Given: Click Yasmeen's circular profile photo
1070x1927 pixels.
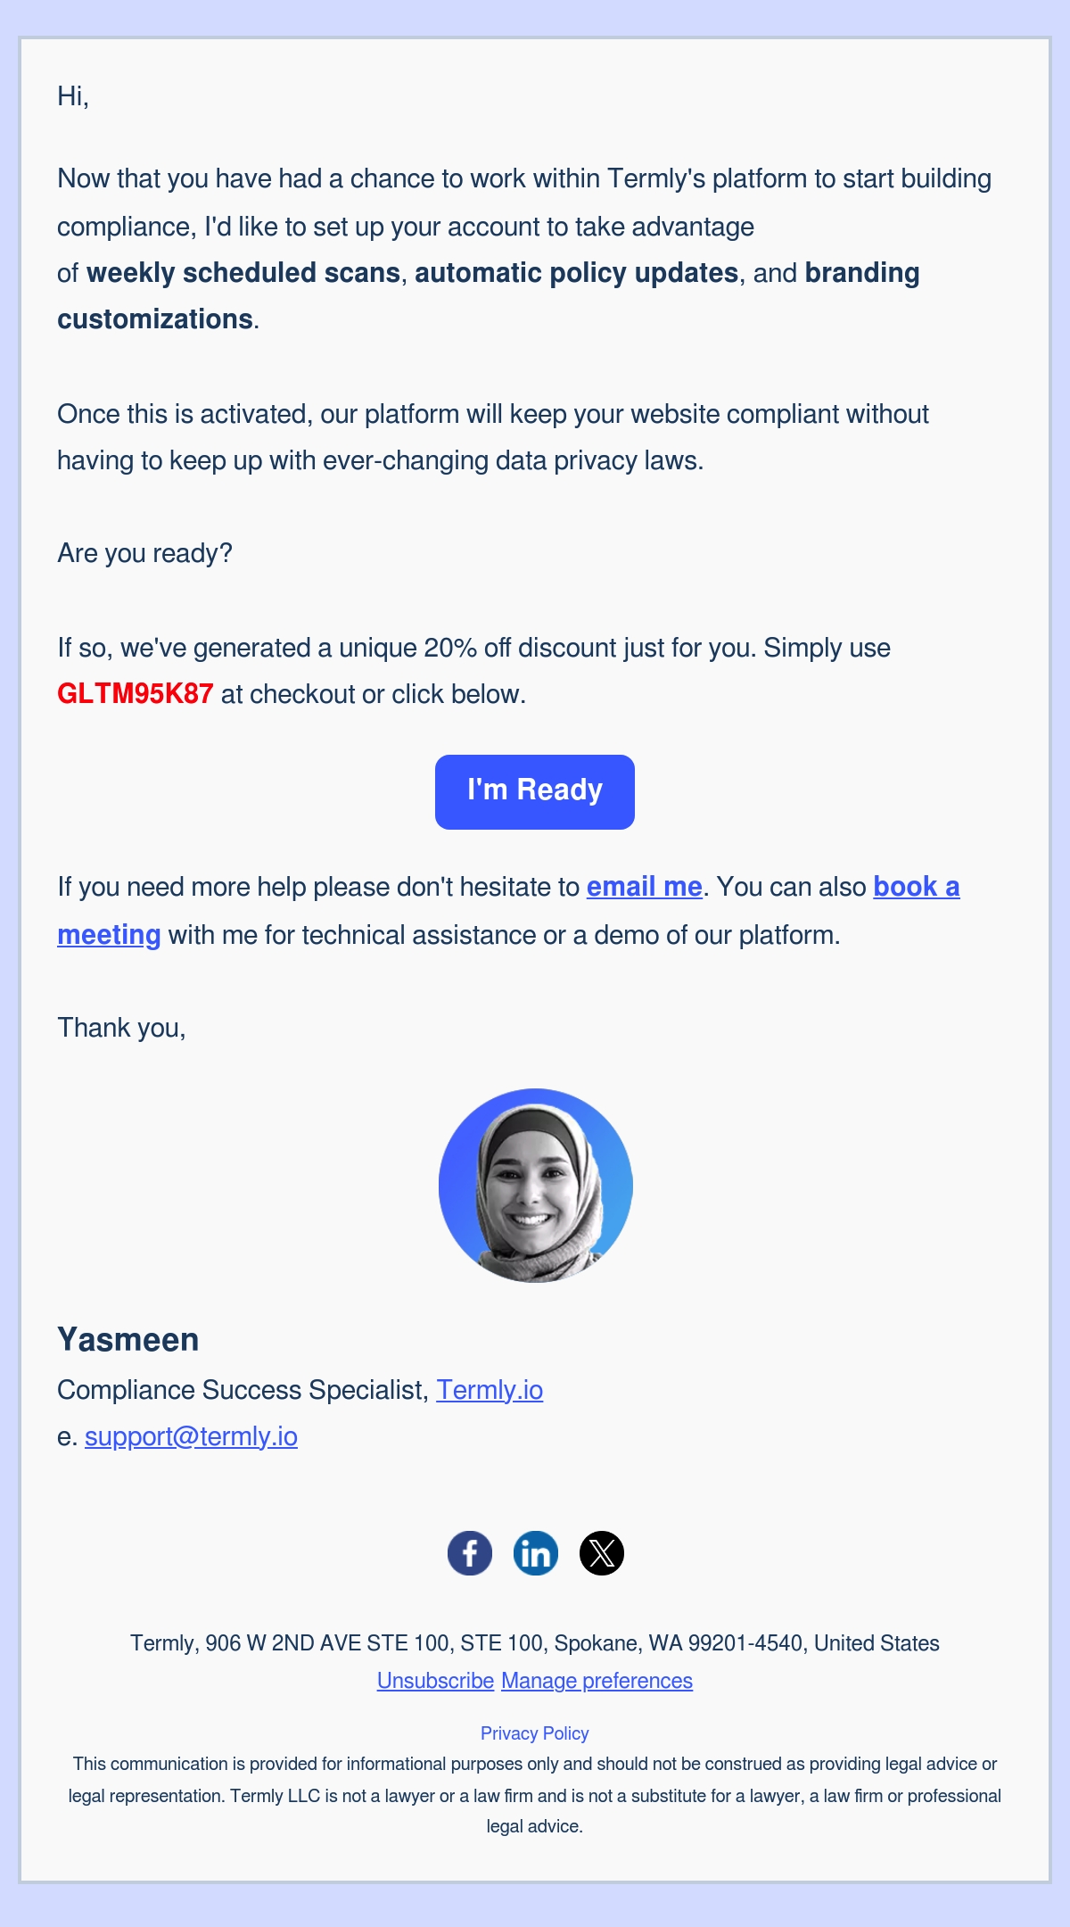Looking at the screenshot, I should [x=536, y=1186].
